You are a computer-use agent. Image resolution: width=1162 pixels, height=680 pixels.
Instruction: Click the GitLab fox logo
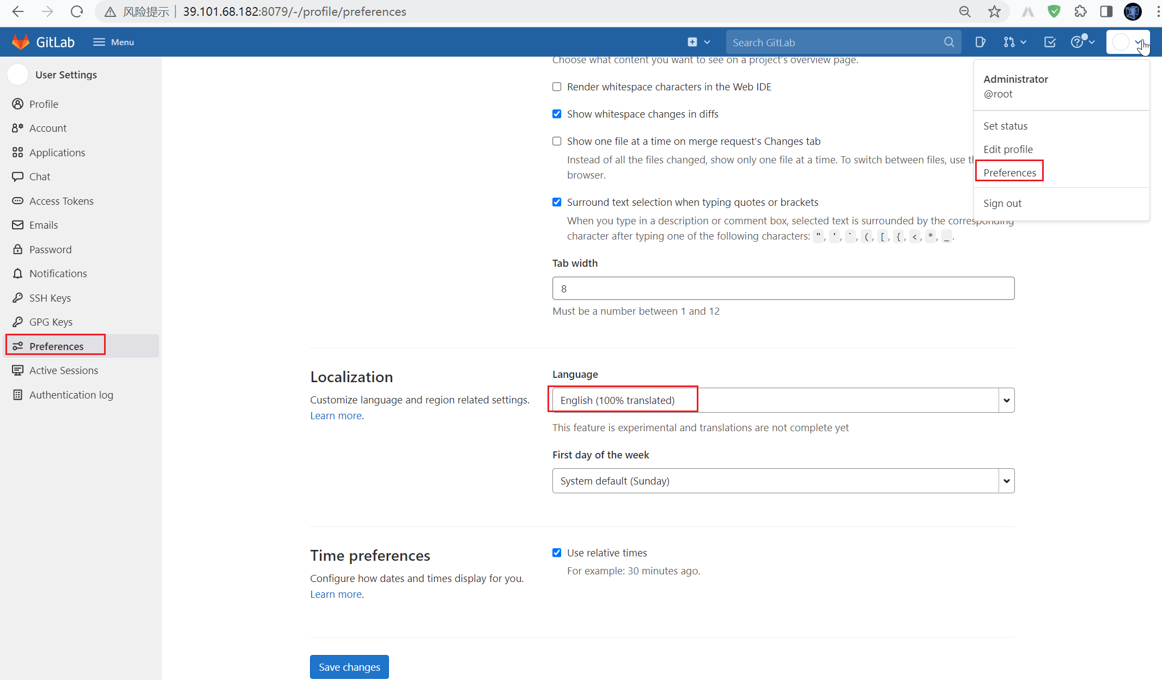pos(21,42)
